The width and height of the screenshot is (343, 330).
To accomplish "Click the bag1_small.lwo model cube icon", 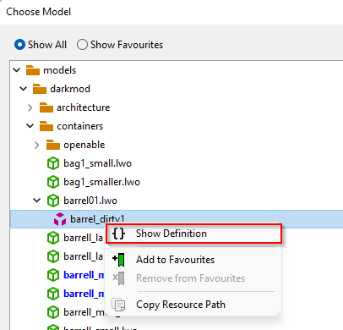I will pos(53,163).
